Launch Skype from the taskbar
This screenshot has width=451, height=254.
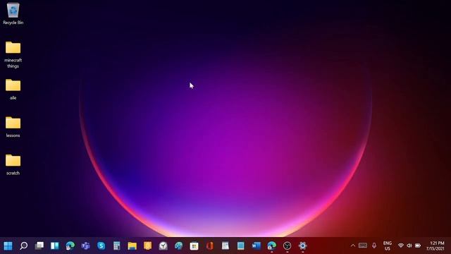[x=101, y=246]
